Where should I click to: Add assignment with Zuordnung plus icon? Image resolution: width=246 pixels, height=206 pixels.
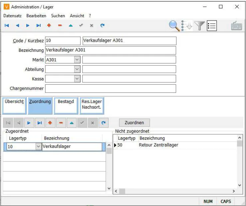click(x=50, y=123)
